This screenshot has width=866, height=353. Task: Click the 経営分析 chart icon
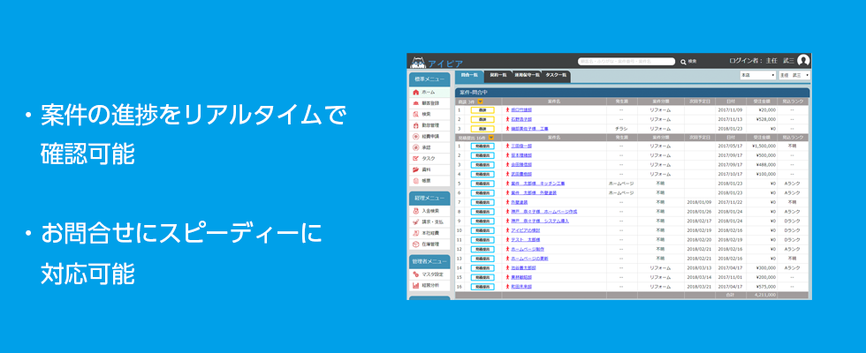coord(415,285)
